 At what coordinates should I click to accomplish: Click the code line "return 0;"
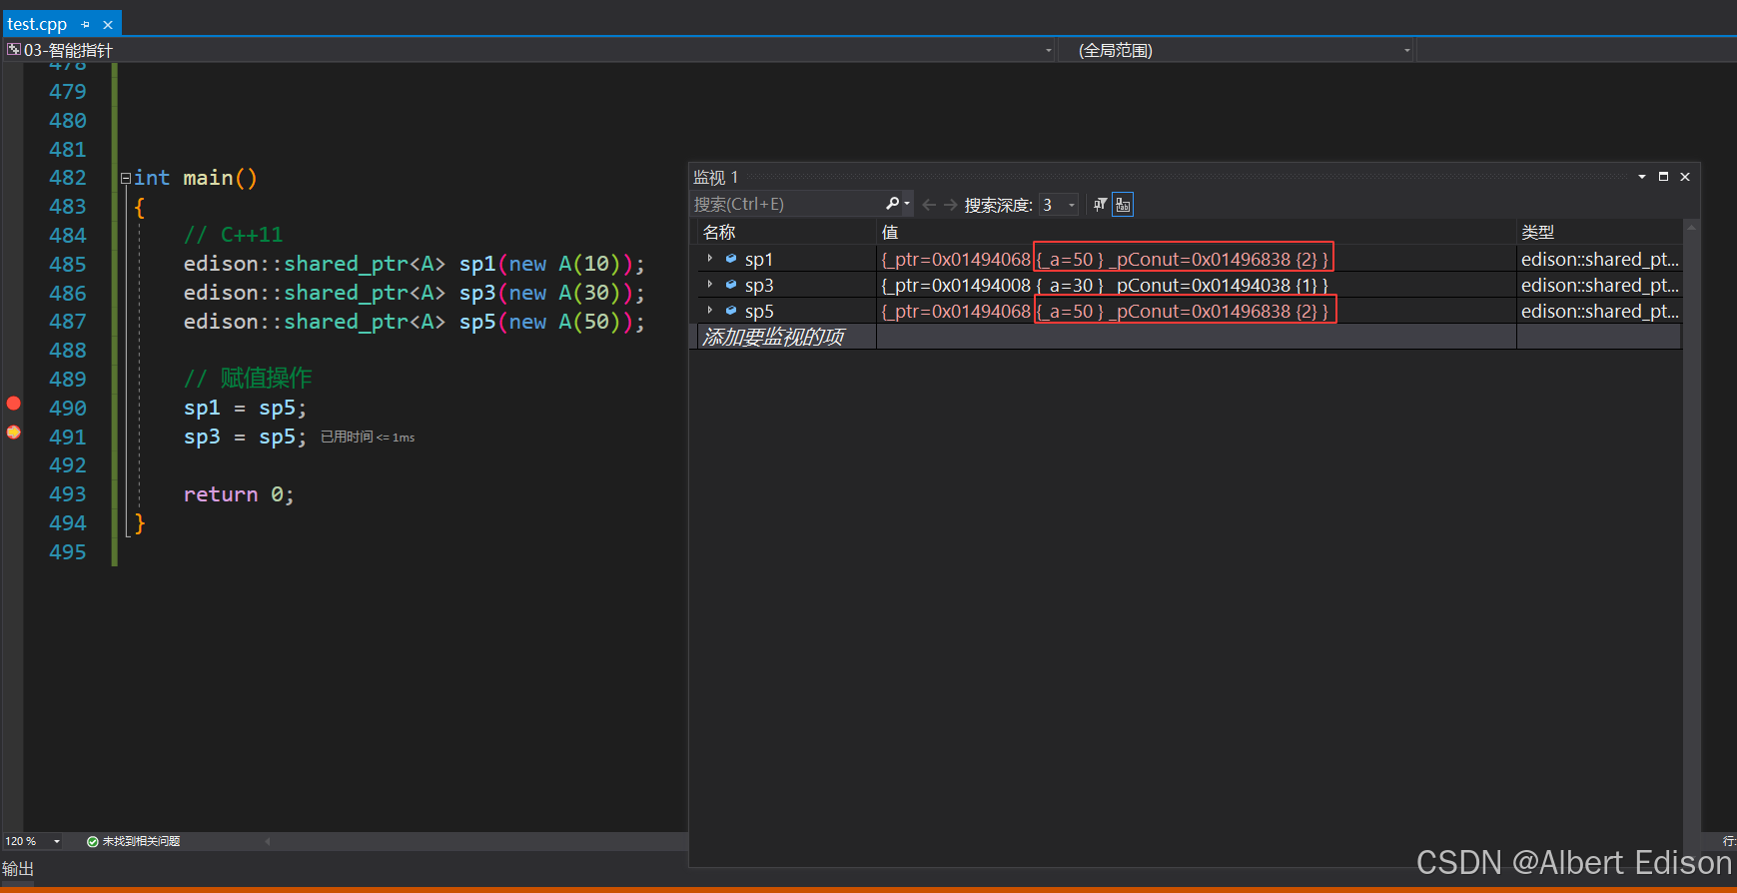(239, 494)
